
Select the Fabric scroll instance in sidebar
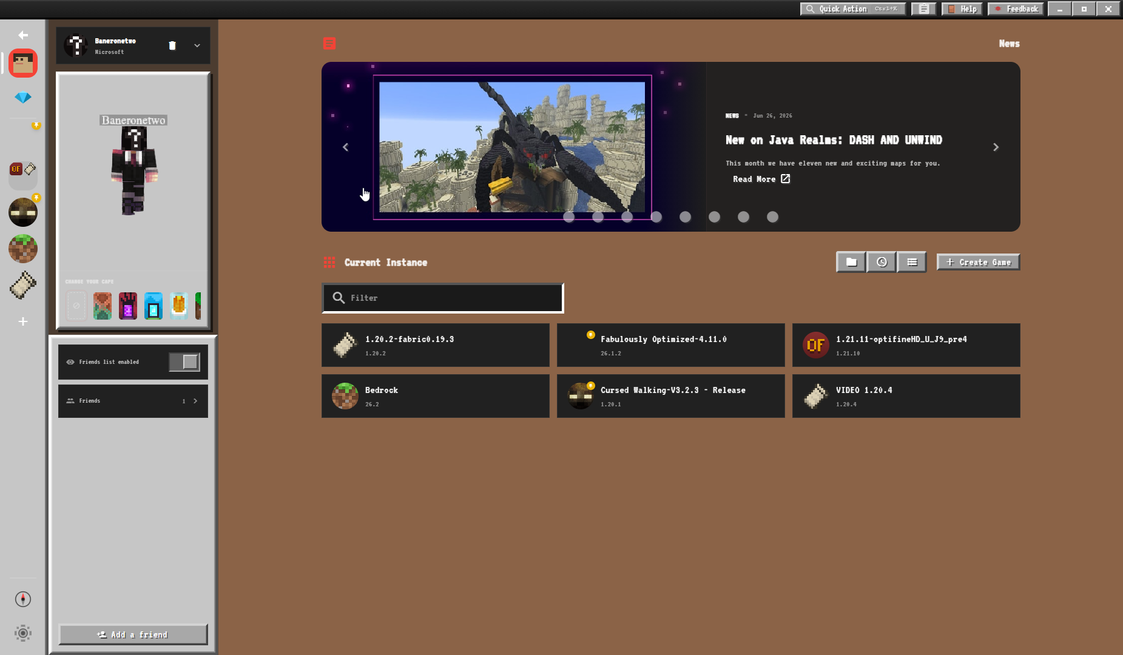23,285
